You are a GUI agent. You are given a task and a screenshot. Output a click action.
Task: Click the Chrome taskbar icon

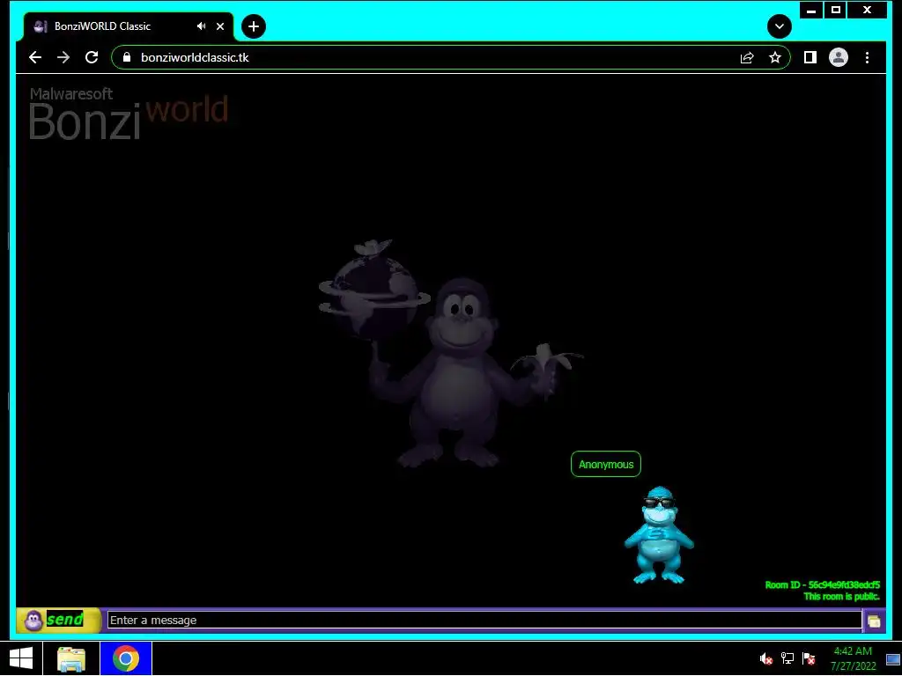tap(126, 658)
